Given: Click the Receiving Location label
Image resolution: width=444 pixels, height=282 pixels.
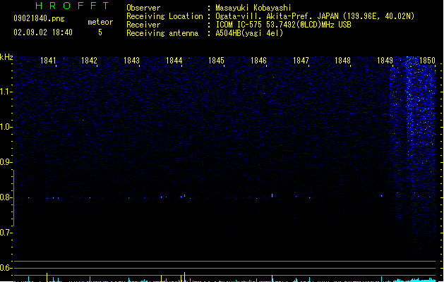Looking at the screenshot, I should pyautogui.click(x=164, y=16).
